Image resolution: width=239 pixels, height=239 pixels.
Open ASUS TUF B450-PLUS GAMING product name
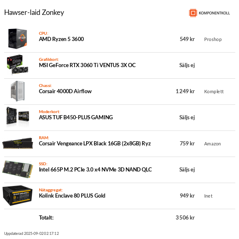pyautogui.click(x=76, y=117)
